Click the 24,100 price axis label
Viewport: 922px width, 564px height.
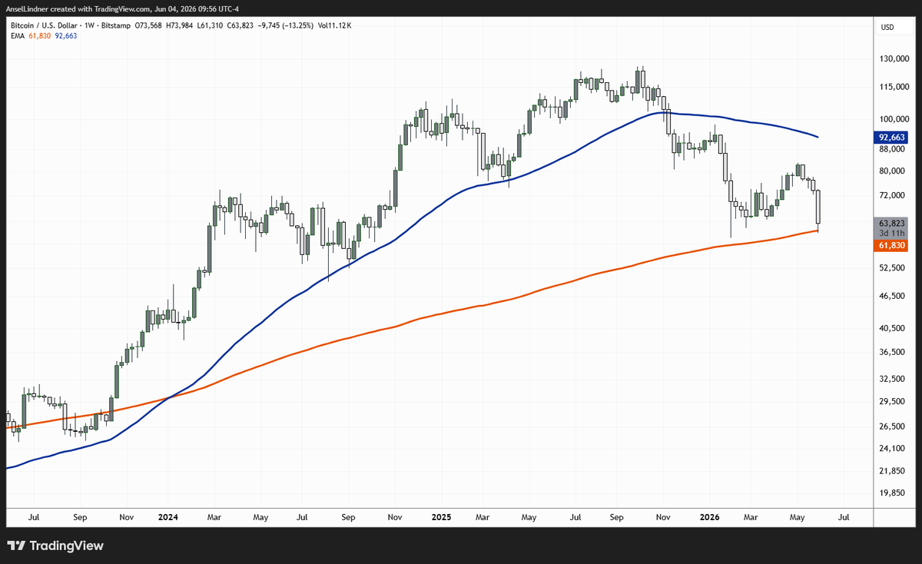(894, 448)
